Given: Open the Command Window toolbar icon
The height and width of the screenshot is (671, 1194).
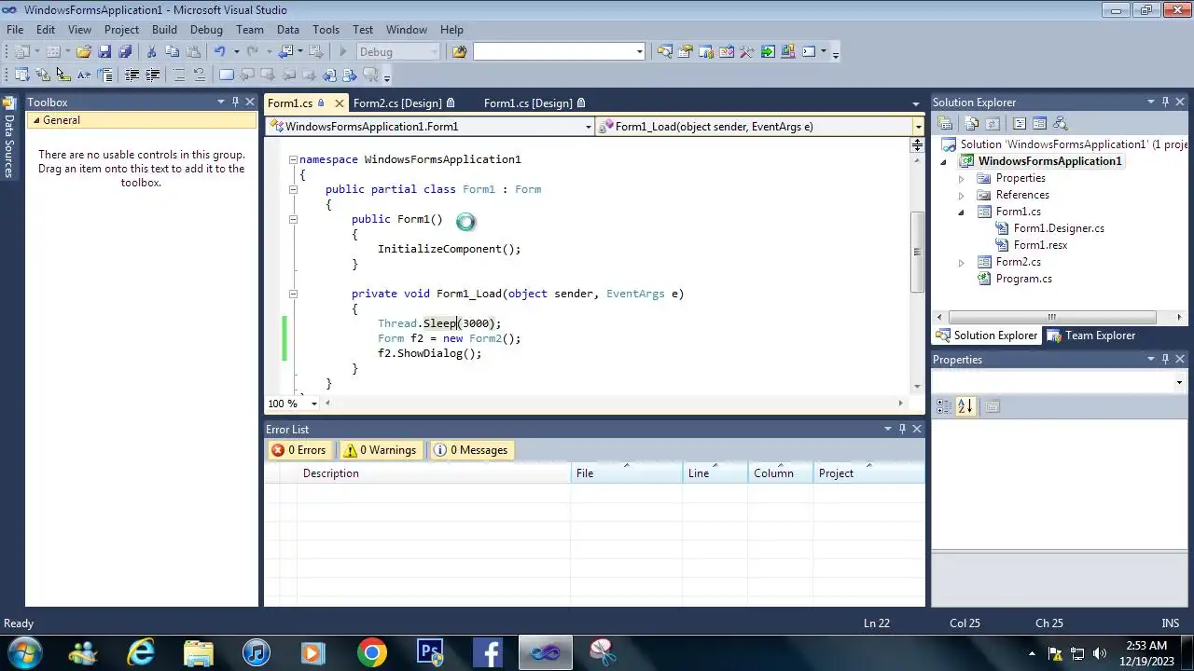Looking at the screenshot, I should pyautogui.click(x=809, y=52).
